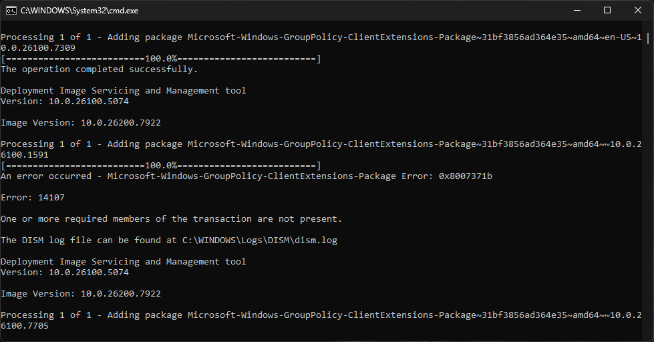The height and width of the screenshot is (342, 654).
Task: Click the error code 0x8007371b text
Action: click(465, 176)
